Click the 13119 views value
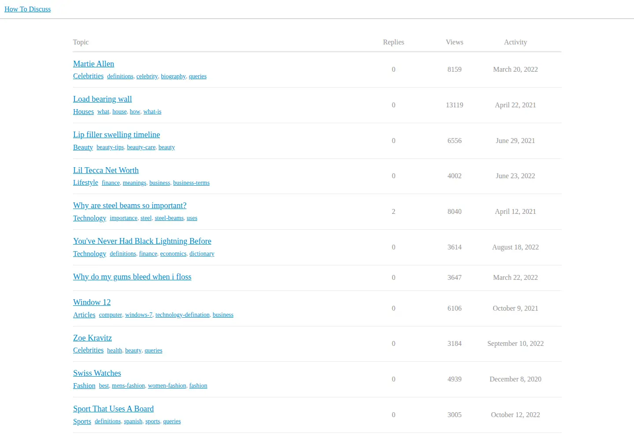 point(454,105)
